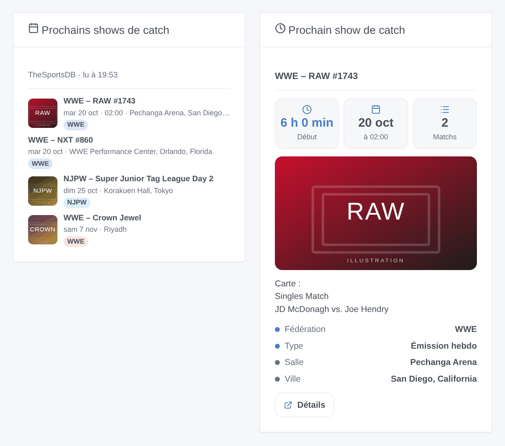Click the 20 oct date card

coord(376,123)
